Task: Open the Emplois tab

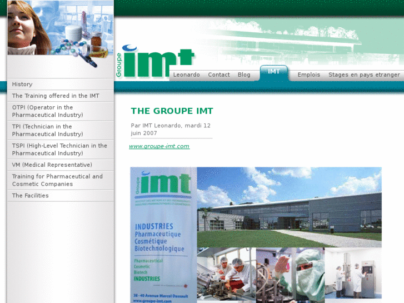Action: pyautogui.click(x=308, y=75)
